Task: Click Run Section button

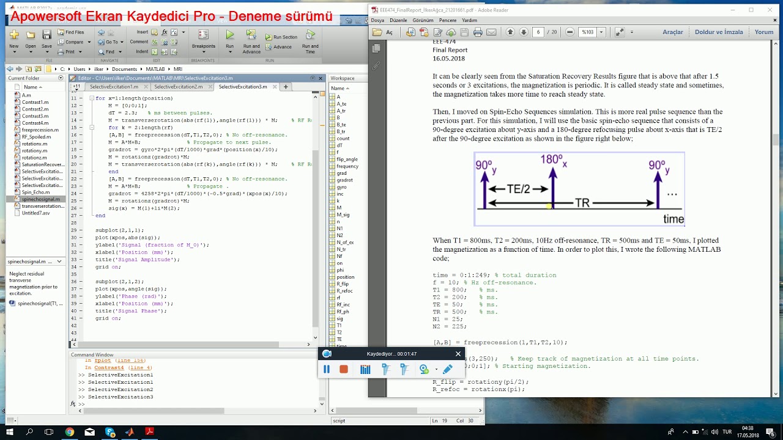Action: click(x=281, y=37)
